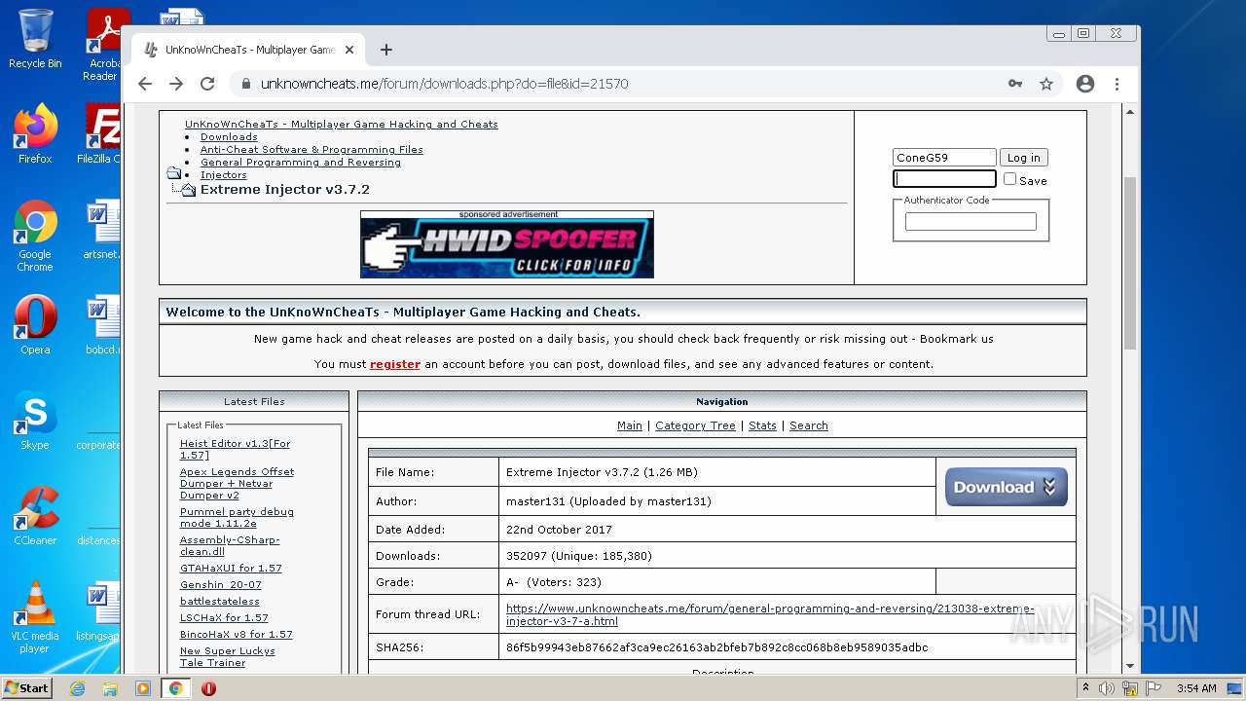Viewport: 1246px width, 701px height.
Task: Click the register link
Action: tap(395, 364)
